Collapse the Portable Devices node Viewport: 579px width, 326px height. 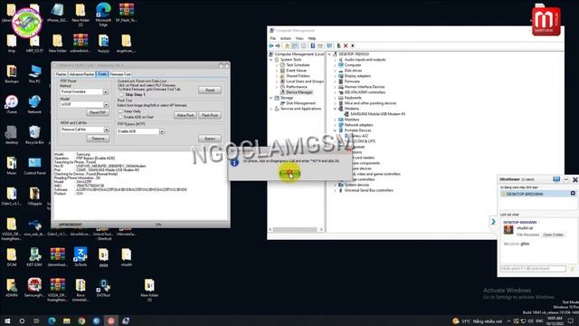pos(336,130)
